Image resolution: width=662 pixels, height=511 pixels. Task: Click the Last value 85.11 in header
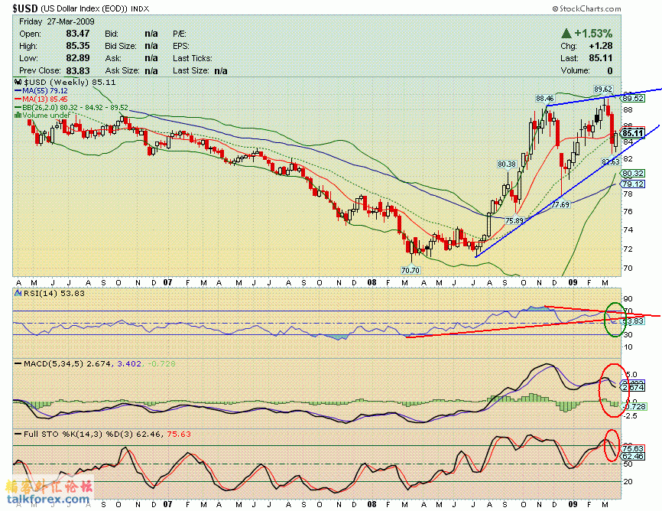point(601,58)
